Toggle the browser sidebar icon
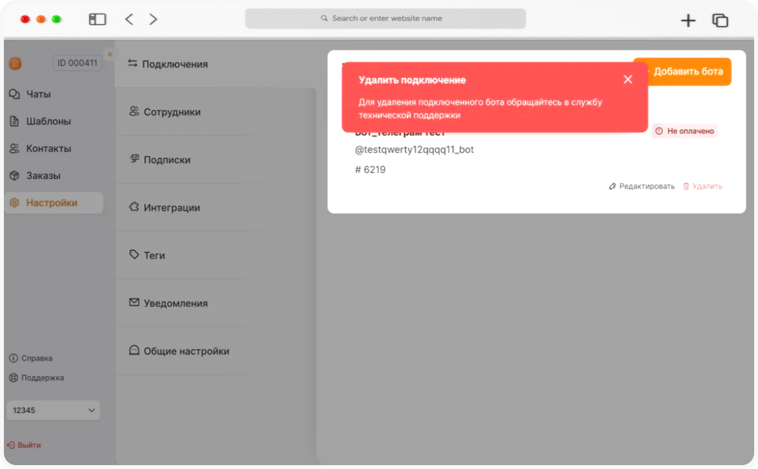The width and height of the screenshot is (758, 469). coord(97,19)
